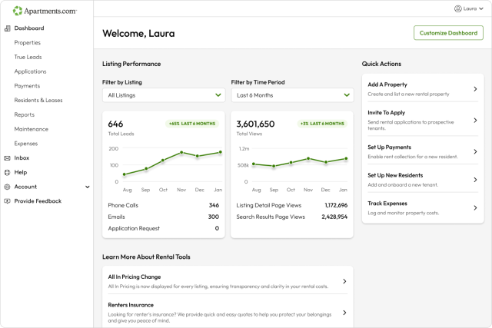Click the Filter by Time Period label
This screenshot has height=328, width=492.
point(258,82)
